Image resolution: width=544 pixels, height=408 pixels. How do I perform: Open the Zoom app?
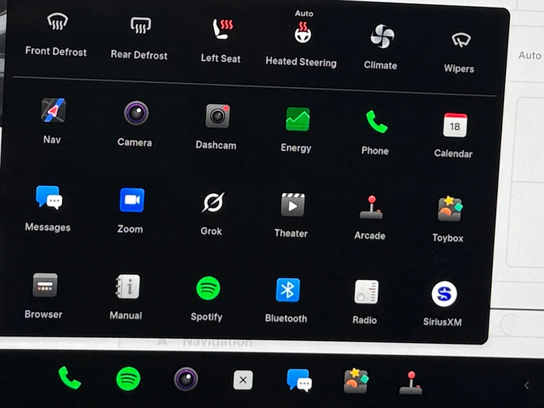[x=132, y=200]
